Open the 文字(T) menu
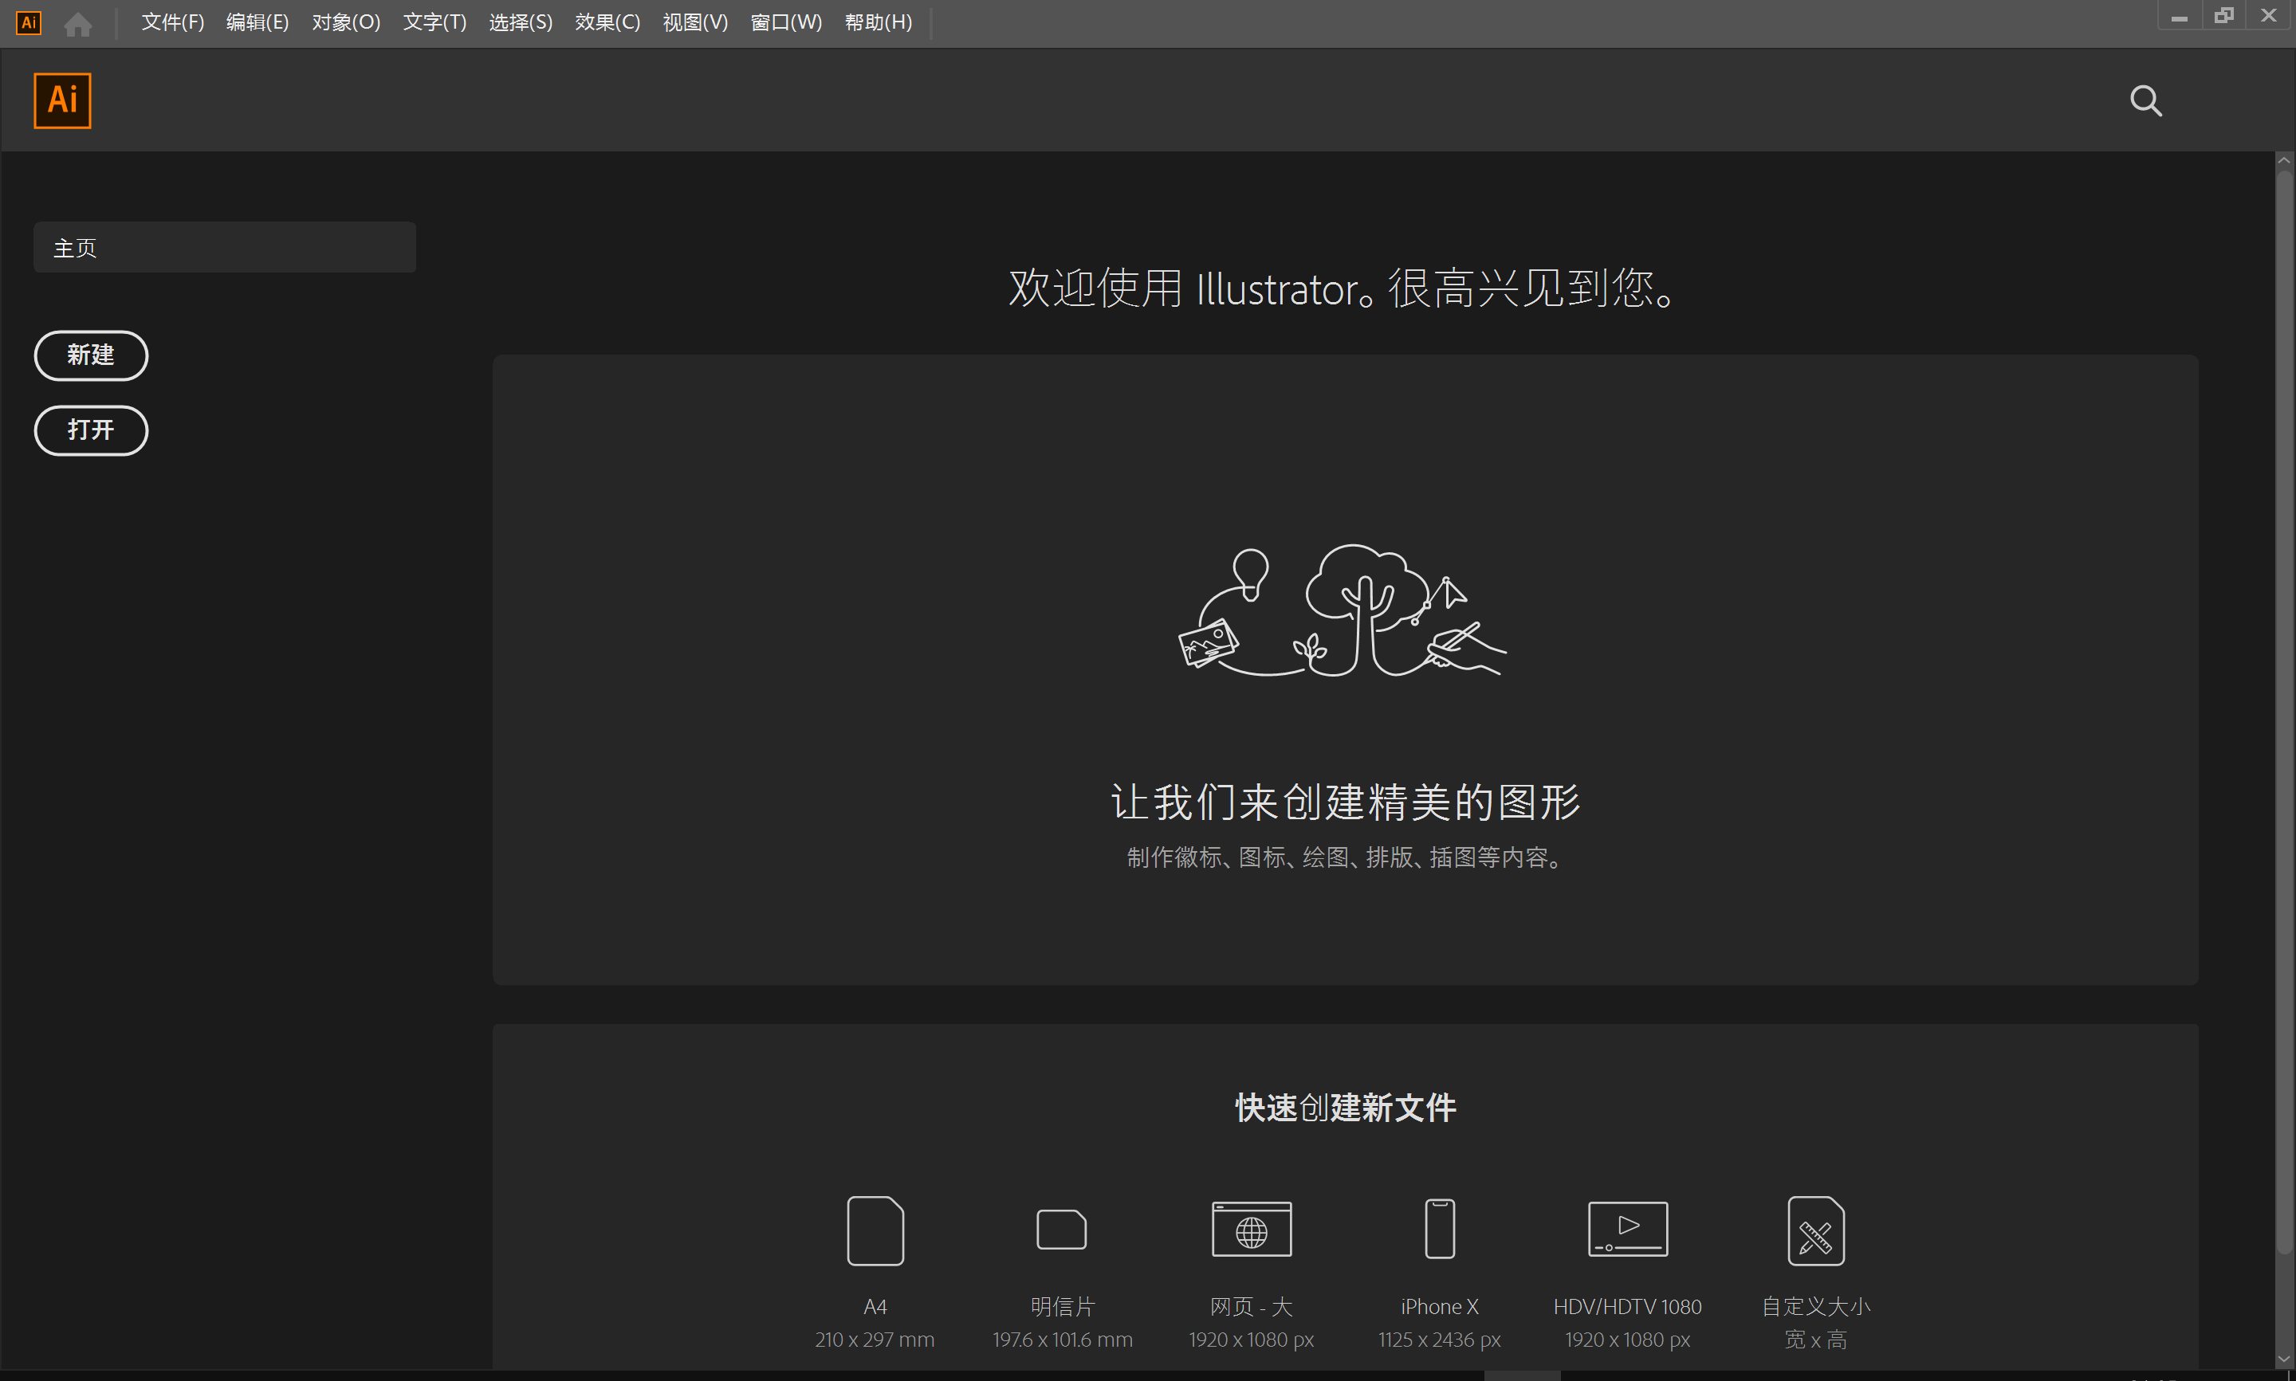 click(x=434, y=22)
